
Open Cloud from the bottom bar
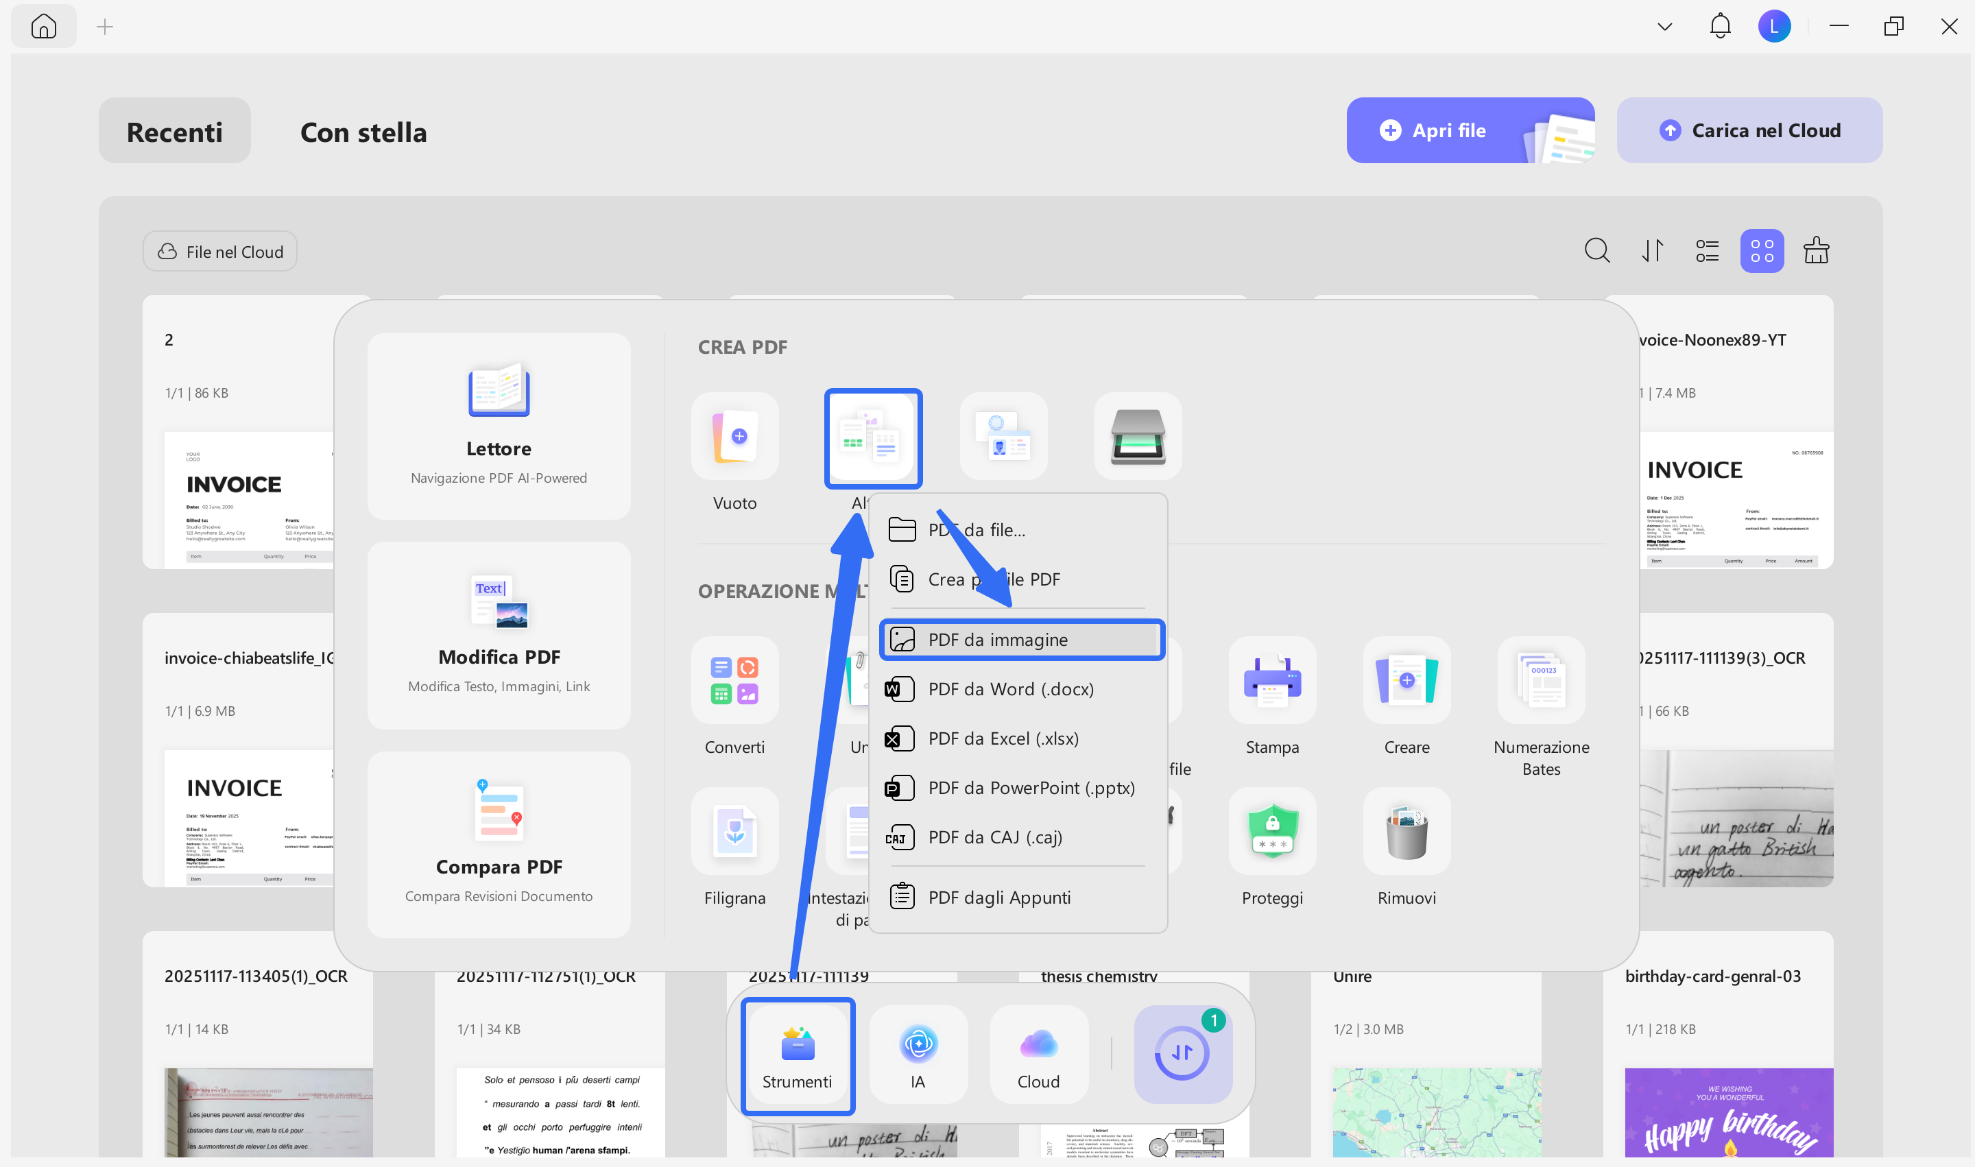pos(1038,1055)
